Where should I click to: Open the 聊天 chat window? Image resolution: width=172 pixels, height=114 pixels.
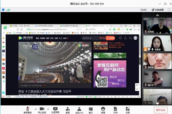pos(91,110)
